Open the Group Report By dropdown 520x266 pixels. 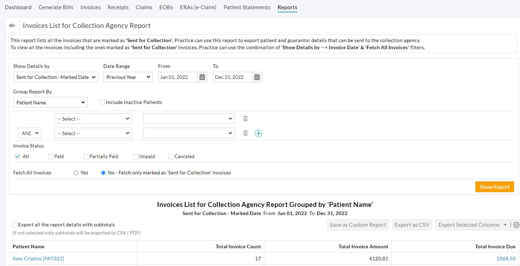point(50,102)
